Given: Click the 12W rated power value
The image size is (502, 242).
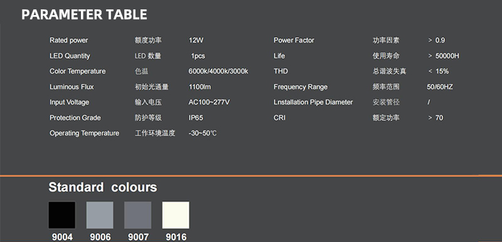Looking at the screenshot, I should pos(196,40).
